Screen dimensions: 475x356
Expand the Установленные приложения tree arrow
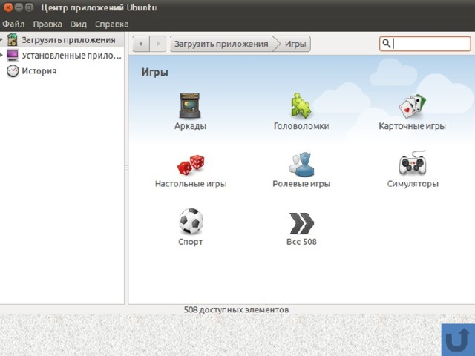[x=1, y=55]
